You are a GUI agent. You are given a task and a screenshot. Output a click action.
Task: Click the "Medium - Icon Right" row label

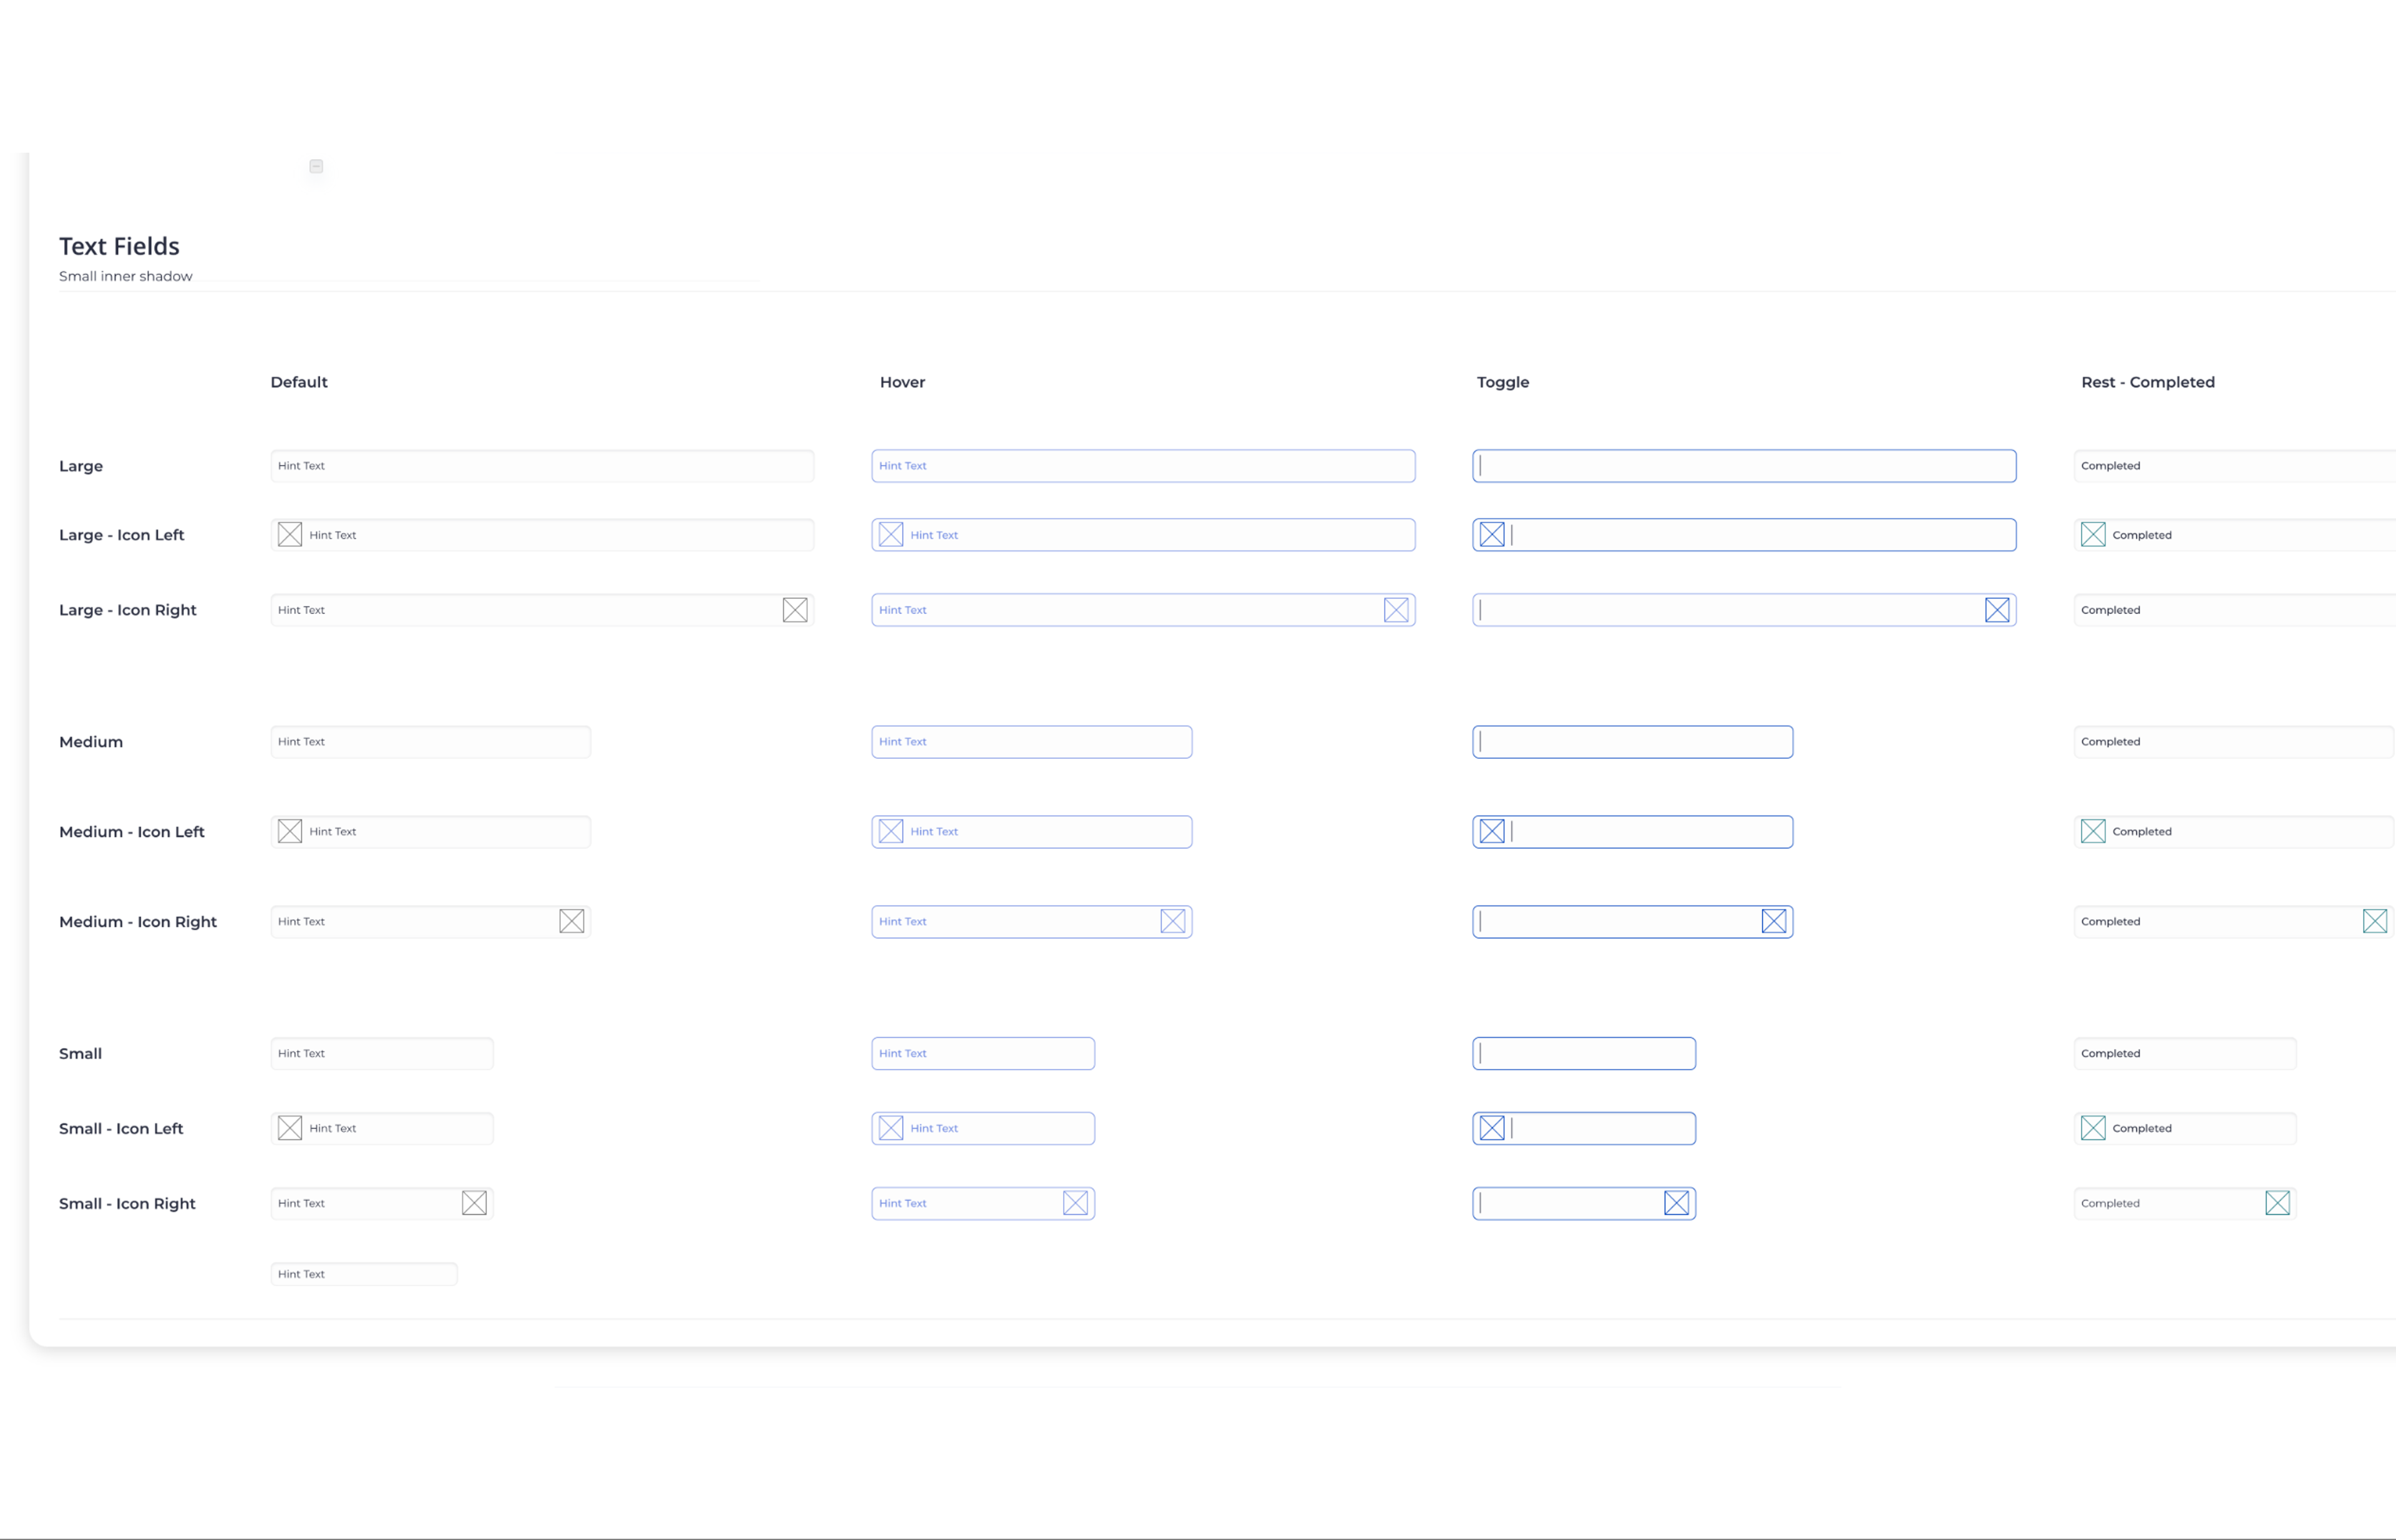tap(138, 923)
